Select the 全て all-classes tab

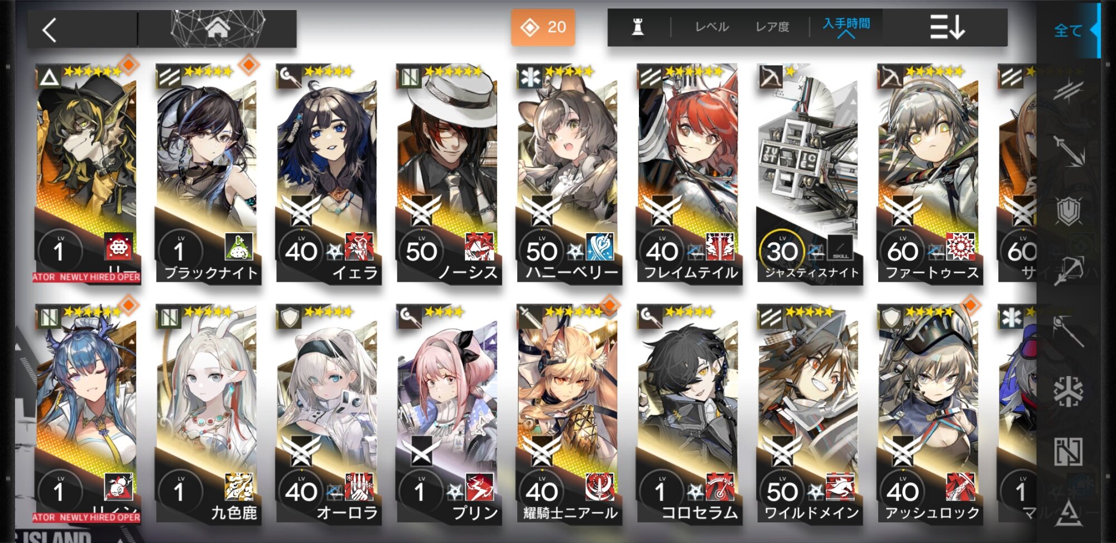pyautogui.click(x=1068, y=30)
